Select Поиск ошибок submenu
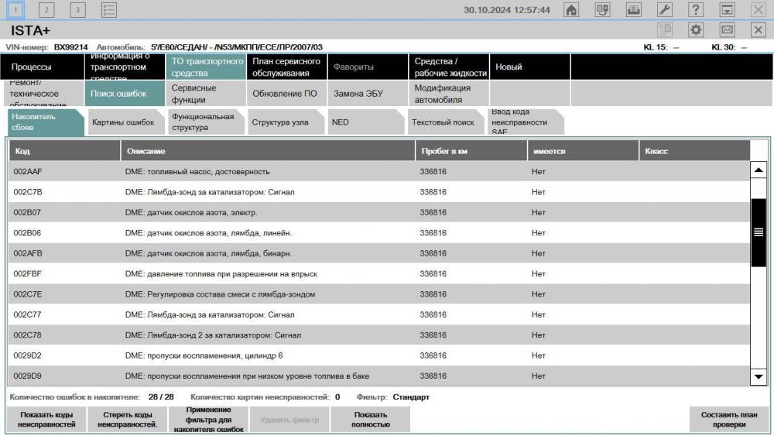Viewport: 774px width, 436px height. [125, 94]
